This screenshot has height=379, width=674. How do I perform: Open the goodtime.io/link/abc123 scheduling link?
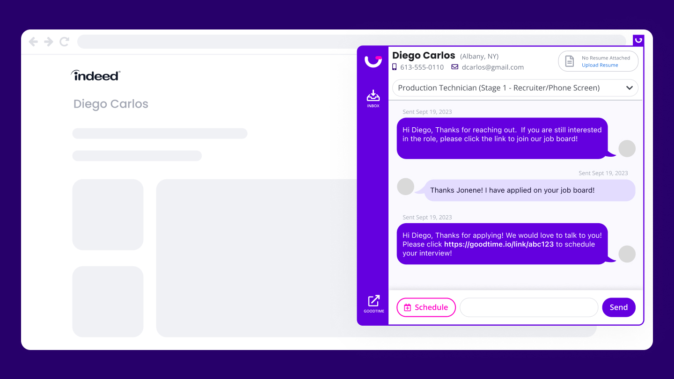[x=499, y=244]
